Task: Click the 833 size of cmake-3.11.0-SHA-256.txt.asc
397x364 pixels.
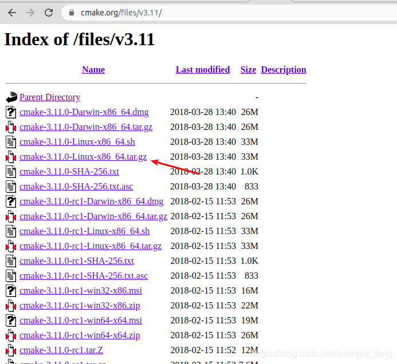Action: point(251,187)
